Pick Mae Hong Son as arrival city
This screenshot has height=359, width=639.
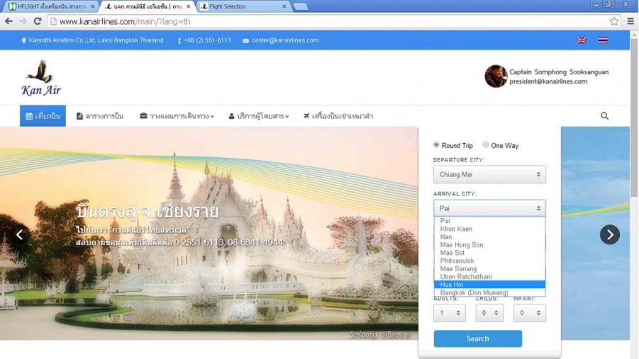coord(461,245)
